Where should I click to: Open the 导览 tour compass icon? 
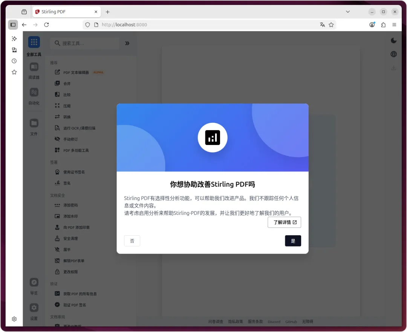tap(34, 282)
